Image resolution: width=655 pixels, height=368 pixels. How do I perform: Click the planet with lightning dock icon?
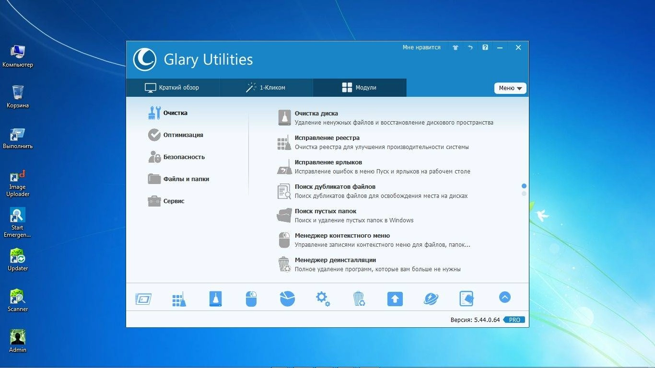tap(431, 299)
